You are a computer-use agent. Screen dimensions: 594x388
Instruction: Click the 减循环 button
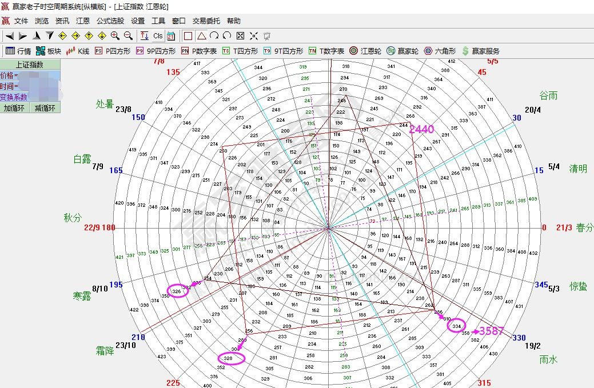(45, 108)
